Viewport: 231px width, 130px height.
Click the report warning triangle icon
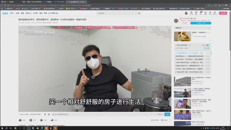click(x=152, y=120)
